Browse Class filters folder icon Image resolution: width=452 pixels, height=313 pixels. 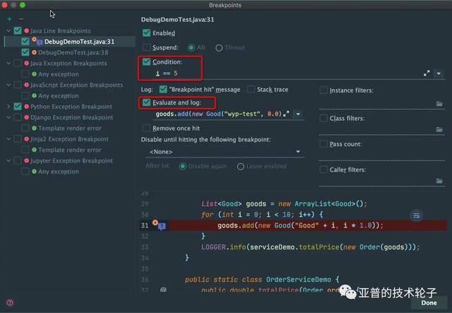[x=439, y=129]
